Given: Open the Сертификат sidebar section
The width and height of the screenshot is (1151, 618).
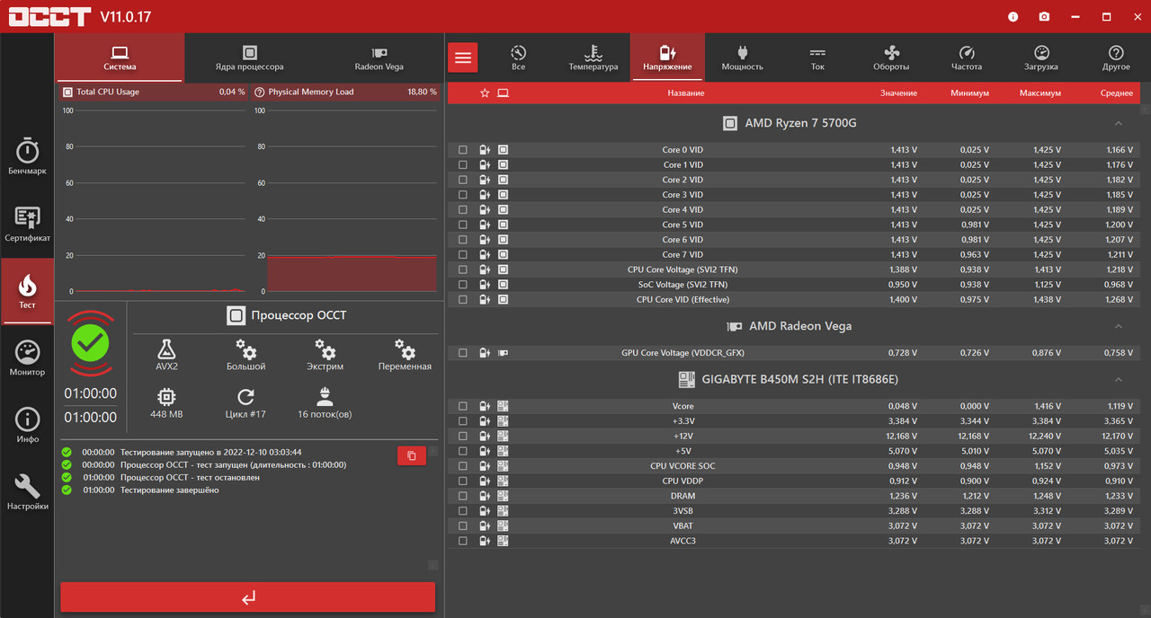Looking at the screenshot, I should 27,224.
